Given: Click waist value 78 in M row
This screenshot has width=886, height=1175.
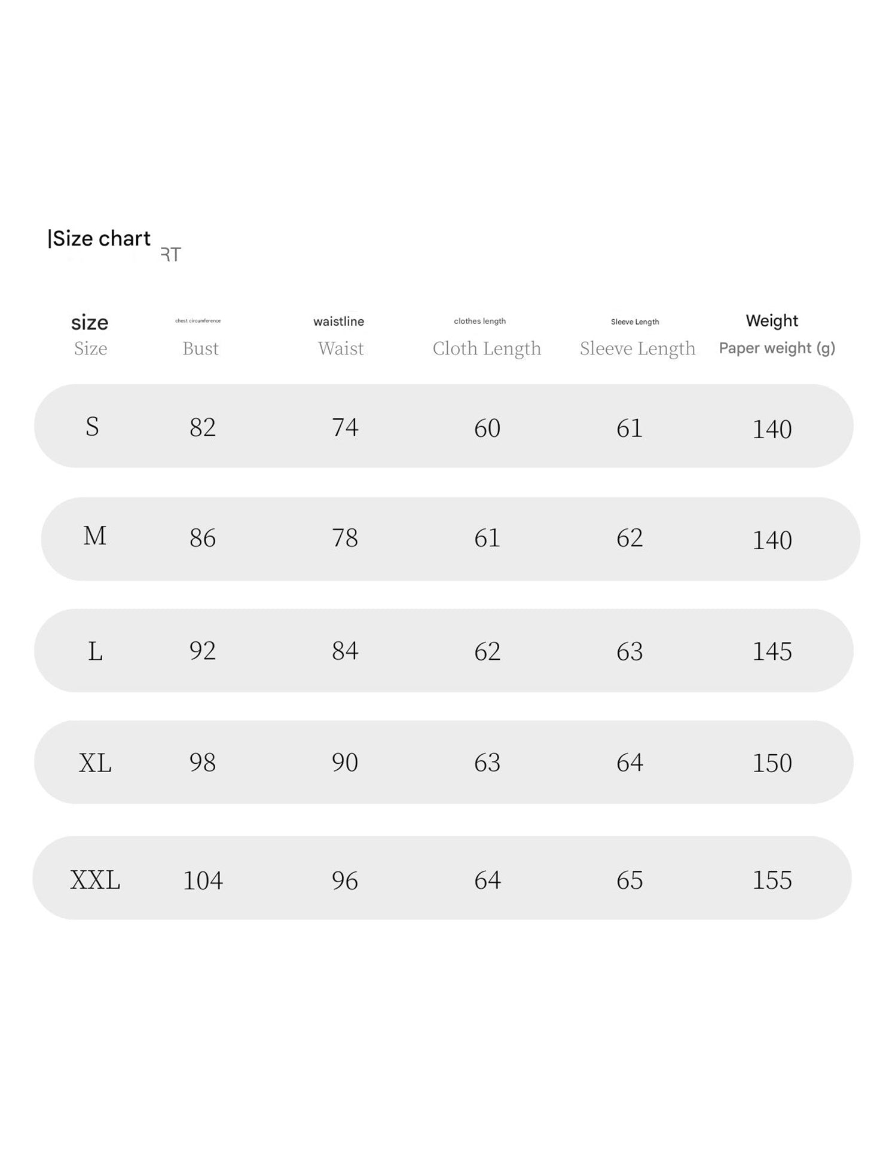Looking at the screenshot, I should click(345, 538).
